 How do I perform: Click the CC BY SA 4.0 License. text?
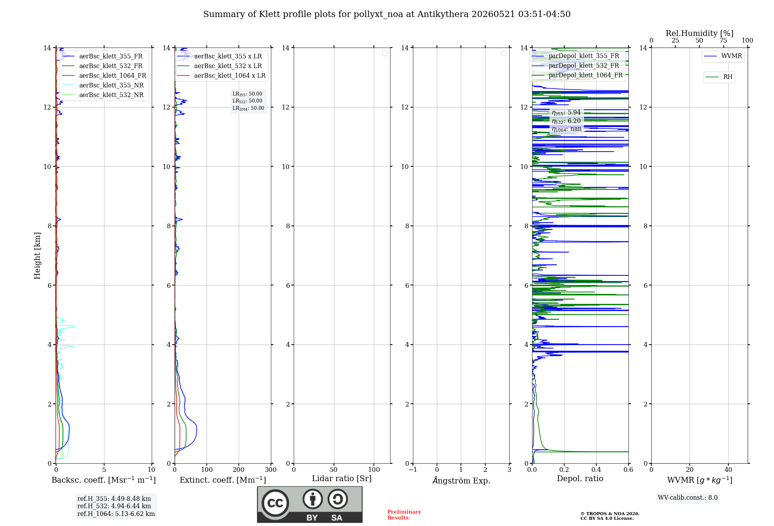pyautogui.click(x=607, y=518)
